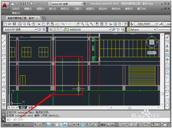Toggle Ortho mode in status bar
Image resolution: width=172 pixels, height=128 pixels.
coord(48,125)
